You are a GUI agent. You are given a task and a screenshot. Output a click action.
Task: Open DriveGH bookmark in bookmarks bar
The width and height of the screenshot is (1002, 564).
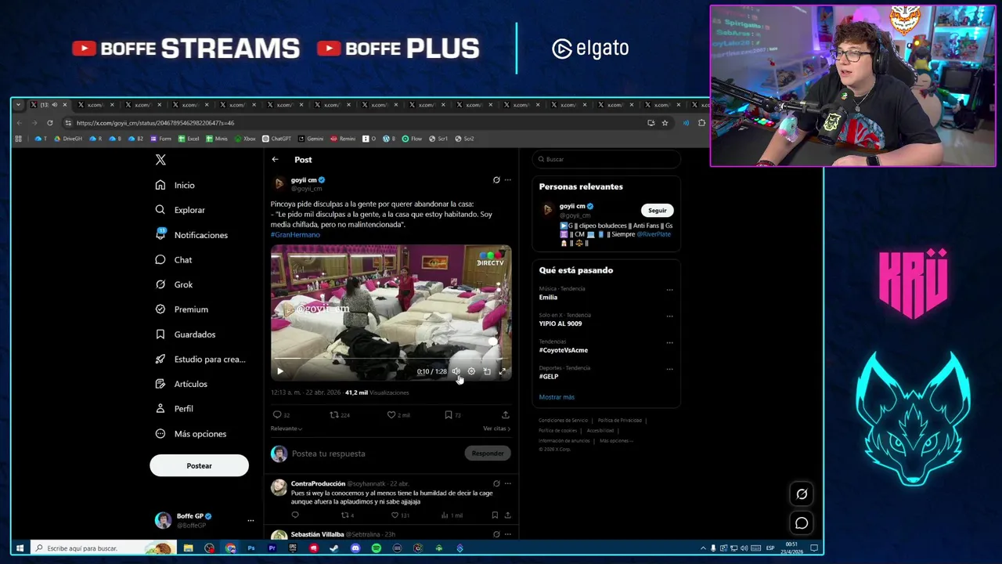point(68,139)
